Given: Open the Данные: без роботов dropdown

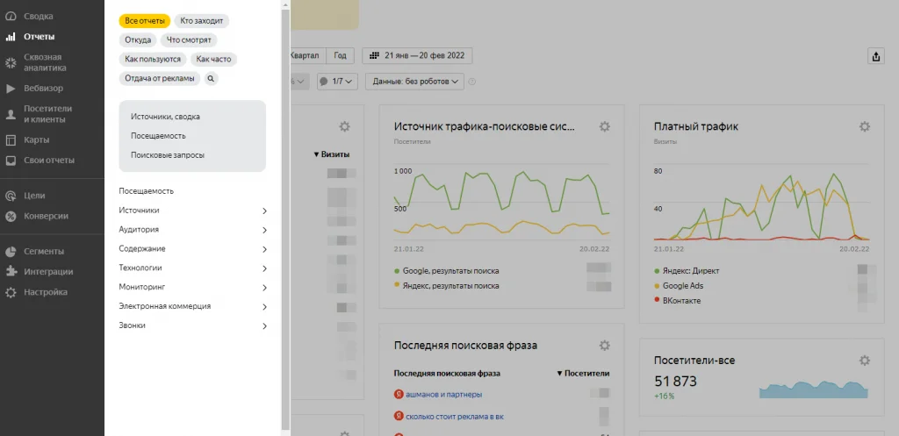Looking at the screenshot, I should pyautogui.click(x=417, y=82).
